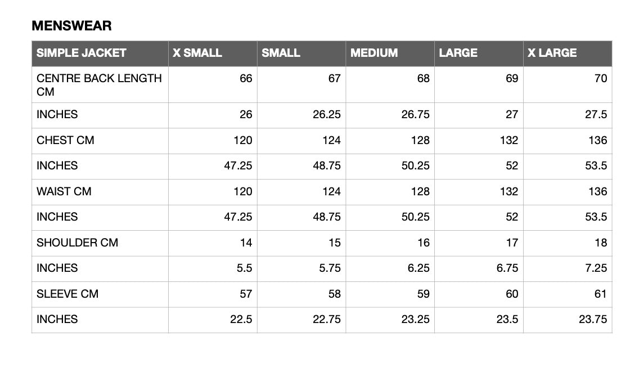Select the MEDIUM column header

[390, 53]
